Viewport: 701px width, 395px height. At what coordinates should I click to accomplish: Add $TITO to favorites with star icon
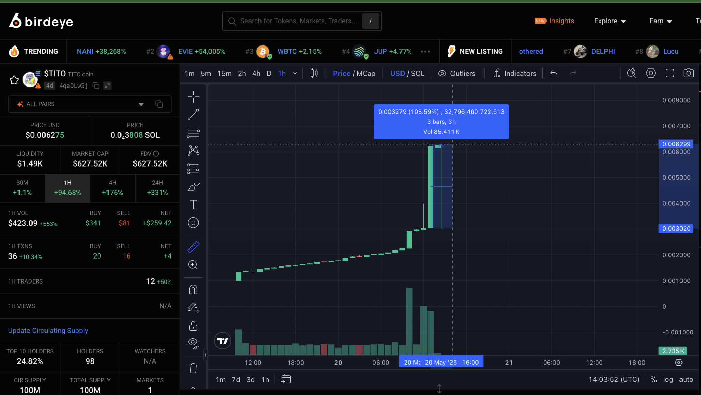(x=14, y=80)
